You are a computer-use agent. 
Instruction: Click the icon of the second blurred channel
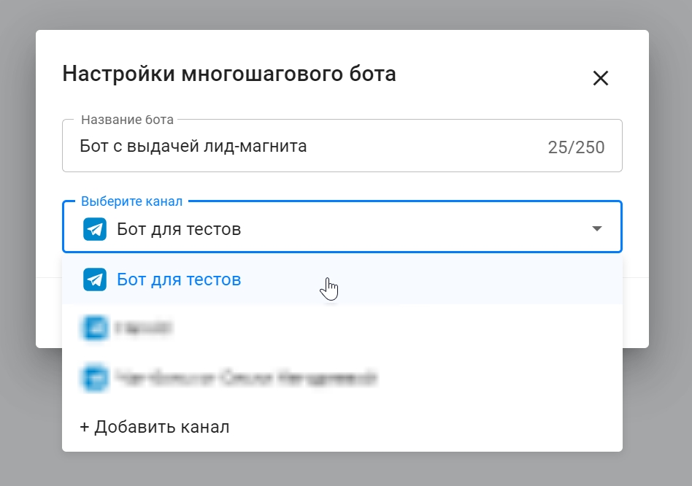(x=95, y=329)
